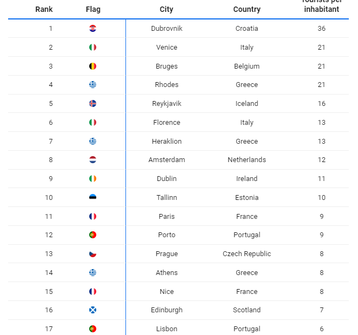
Task: Click the Netherlands flag icon beside Amsterdam
Action: (x=93, y=160)
